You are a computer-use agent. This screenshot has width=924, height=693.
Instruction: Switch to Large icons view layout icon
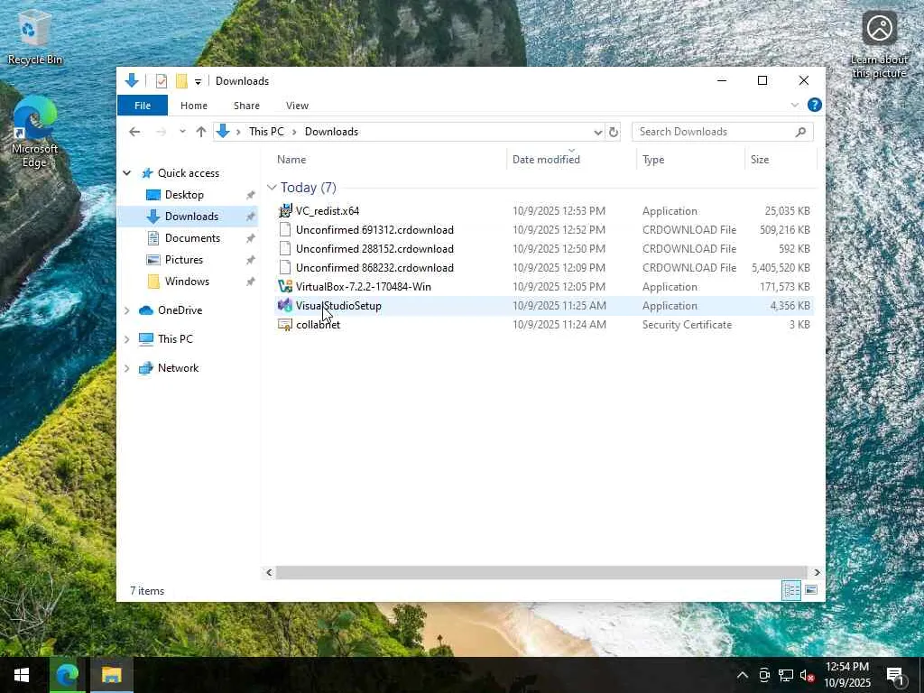(811, 590)
